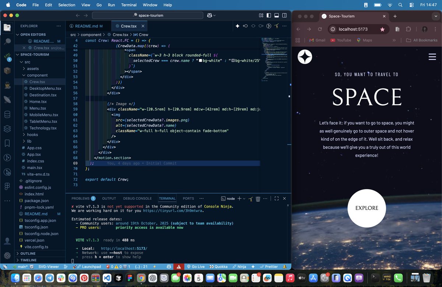The image size is (442, 287).
Task: Click the EXPLORE button on the page
Action: [366, 208]
